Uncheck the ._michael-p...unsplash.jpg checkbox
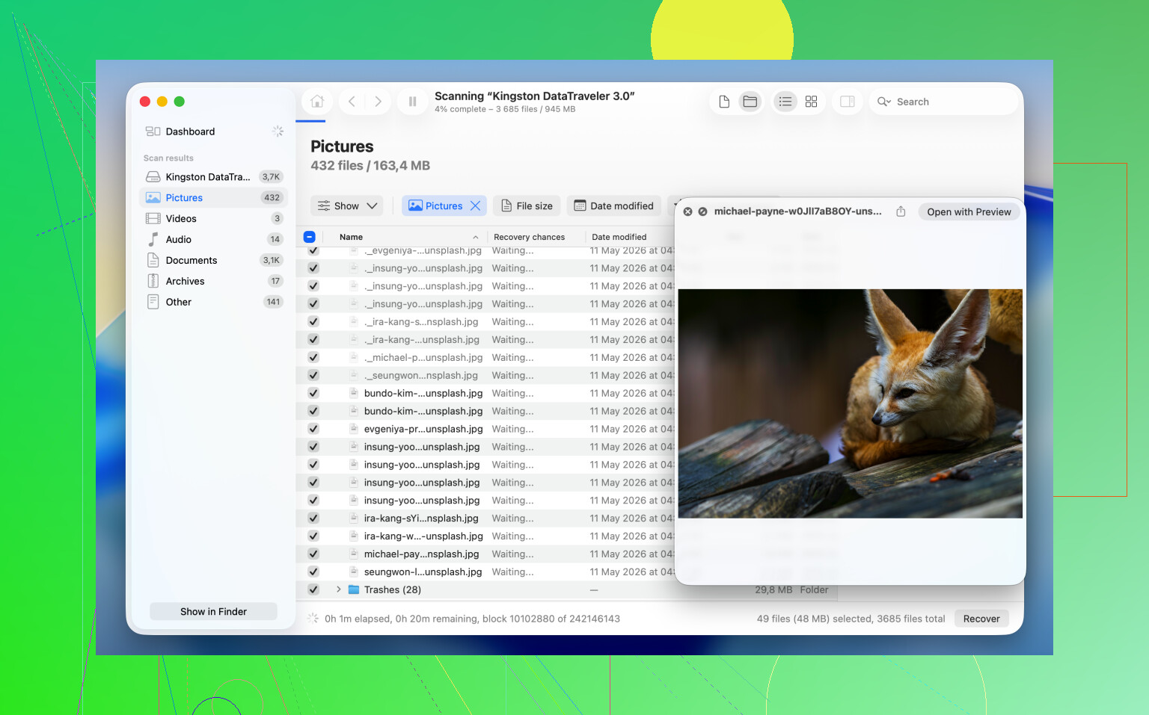The height and width of the screenshot is (715, 1149). 313,358
